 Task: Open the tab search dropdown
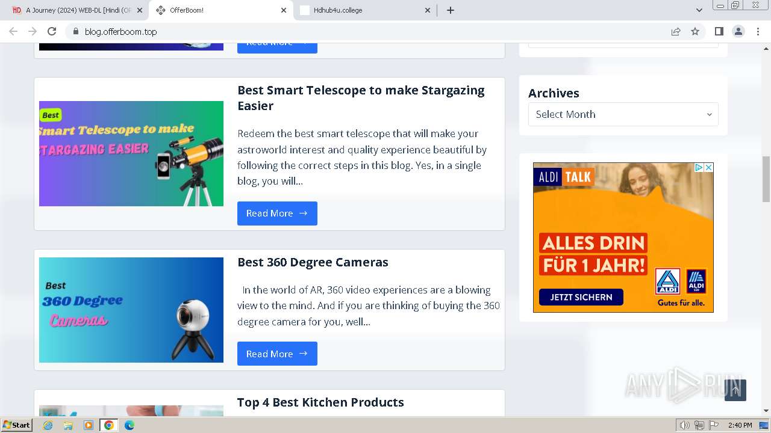click(x=699, y=10)
